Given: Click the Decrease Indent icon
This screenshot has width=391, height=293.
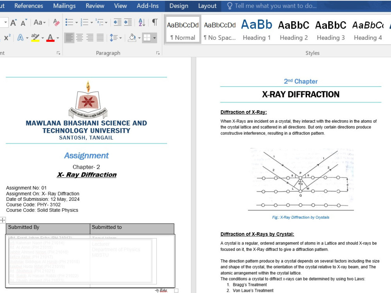Looking at the screenshot, I should pyautogui.click(x=117, y=22).
